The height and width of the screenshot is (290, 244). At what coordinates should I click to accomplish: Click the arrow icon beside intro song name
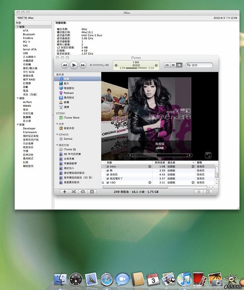150,167
